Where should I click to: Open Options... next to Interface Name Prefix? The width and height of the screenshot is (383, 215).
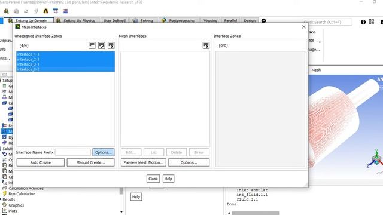coord(104,152)
